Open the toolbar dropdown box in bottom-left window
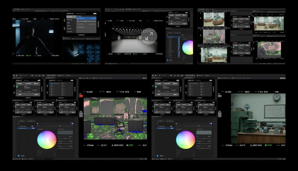Image resolution: width=298 pixels, height=171 pixels. point(24,75)
